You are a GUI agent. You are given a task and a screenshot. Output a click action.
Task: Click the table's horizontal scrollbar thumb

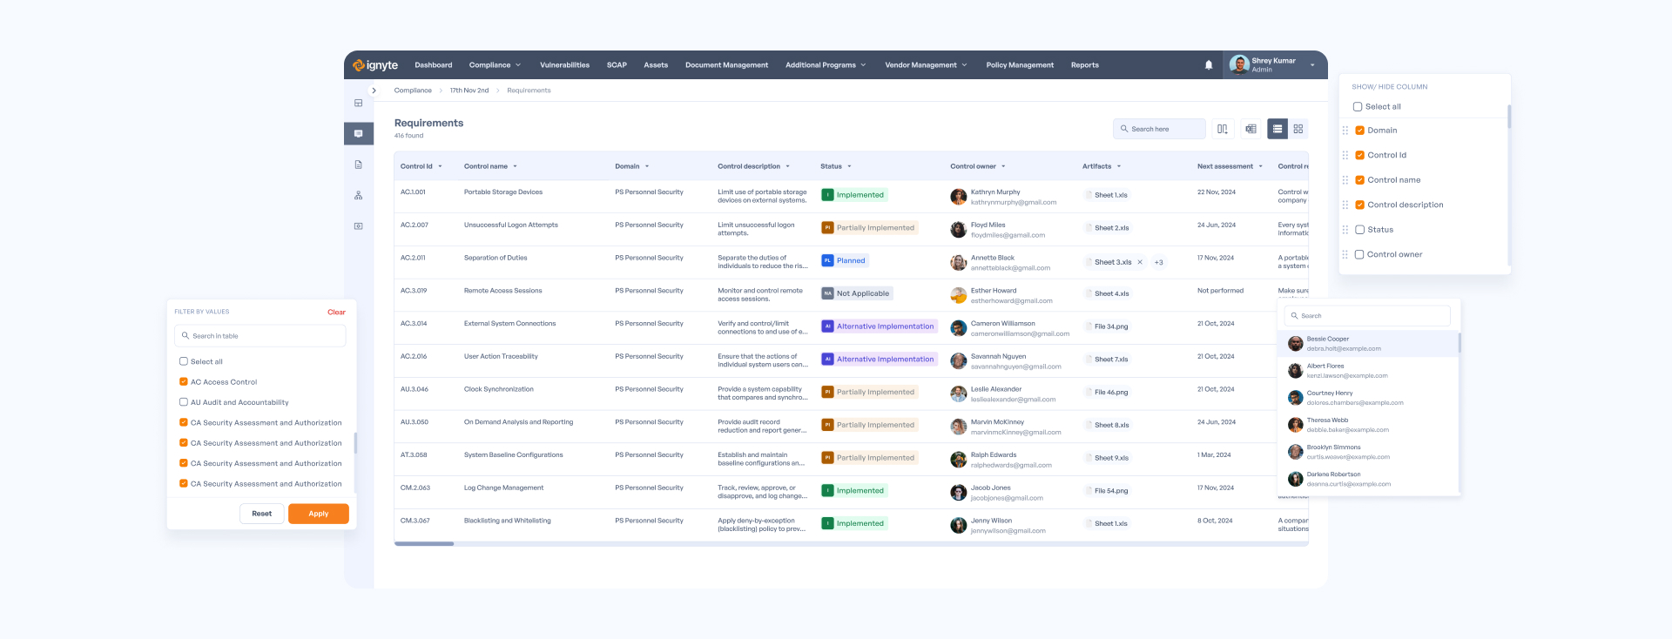pos(424,543)
